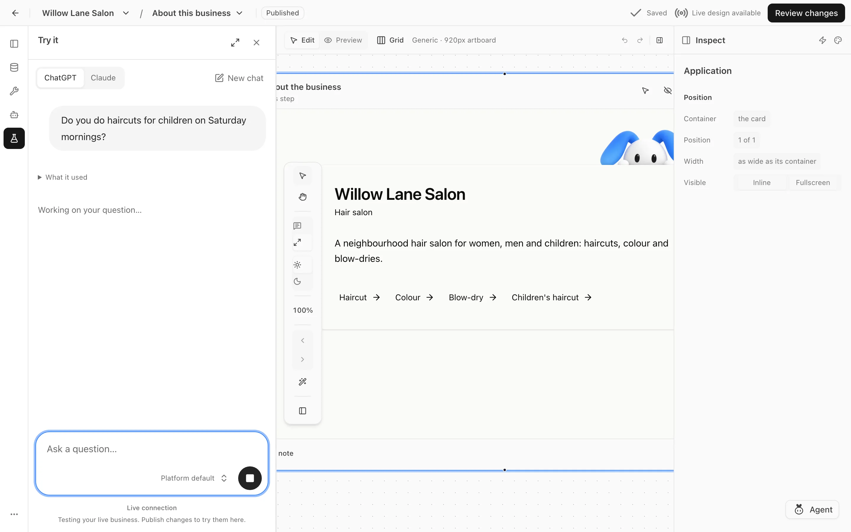This screenshot has width=851, height=532.
Task: Click the comment tool in canvas toolbar
Action: tap(297, 226)
